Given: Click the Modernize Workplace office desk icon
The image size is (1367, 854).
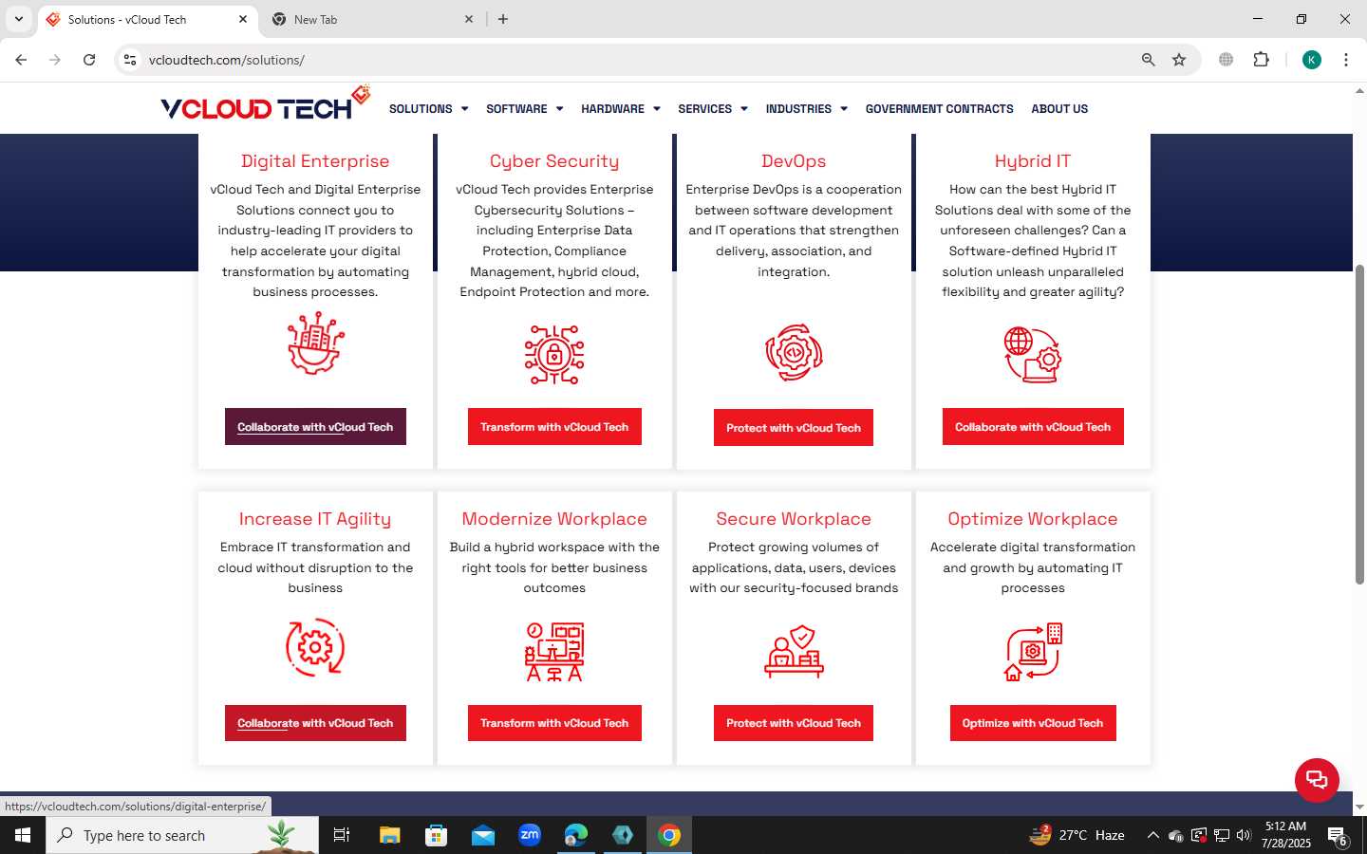Looking at the screenshot, I should coord(554,652).
